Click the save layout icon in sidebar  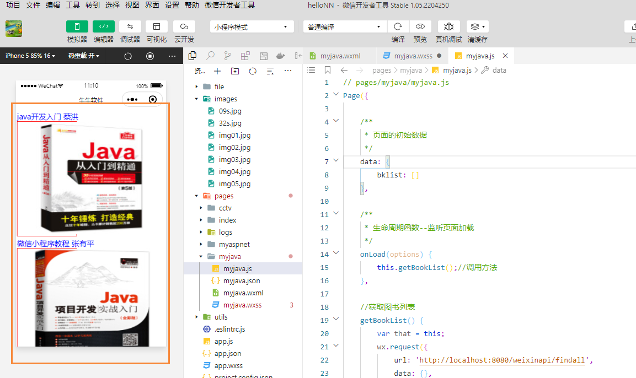(x=264, y=56)
